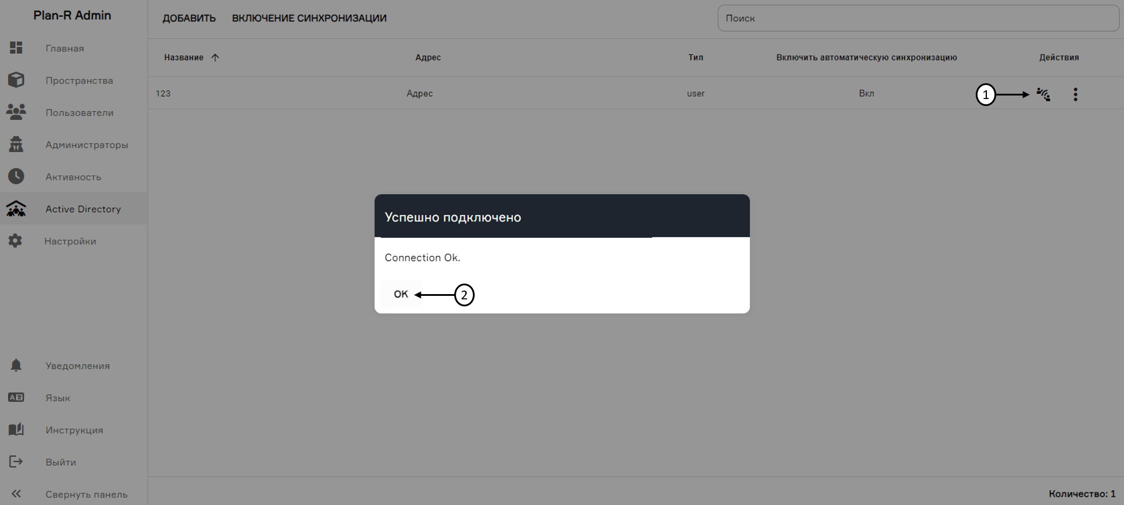The width and height of the screenshot is (1124, 505).
Task: Open the three-dot actions menu for row 123
Action: [x=1075, y=94]
